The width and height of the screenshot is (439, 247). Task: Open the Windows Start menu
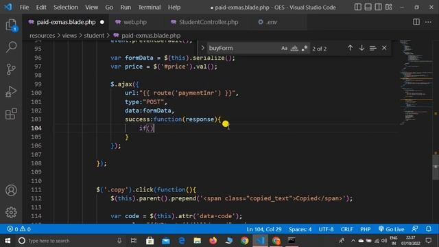(x=8, y=241)
